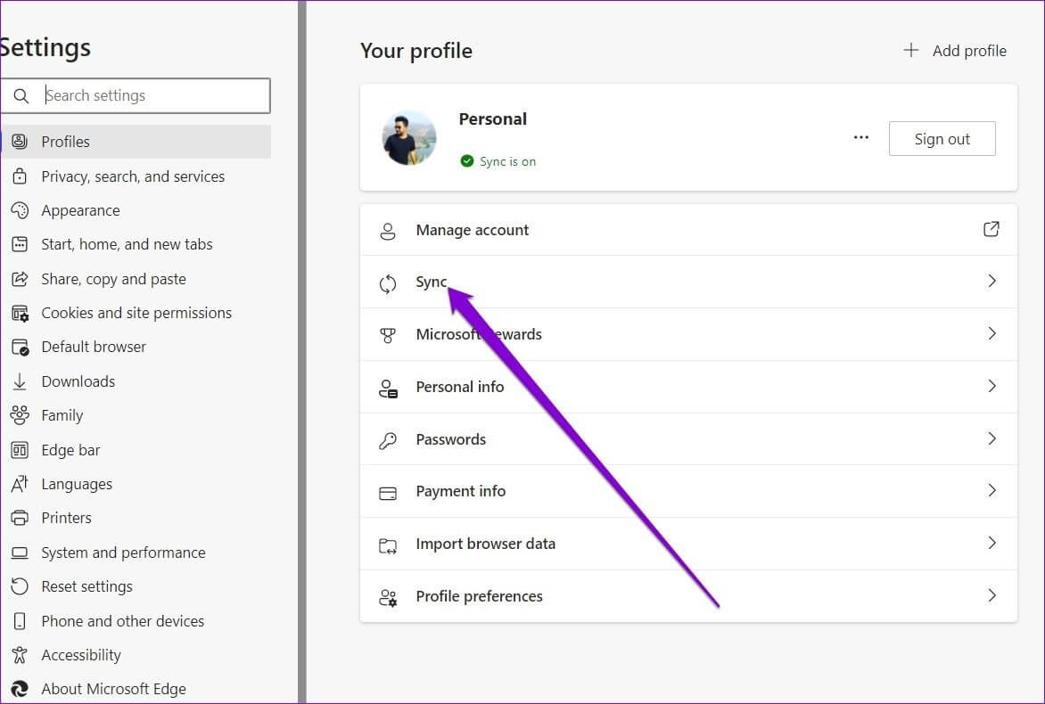
Task: Expand the Personal info row chevron
Action: pos(992,386)
